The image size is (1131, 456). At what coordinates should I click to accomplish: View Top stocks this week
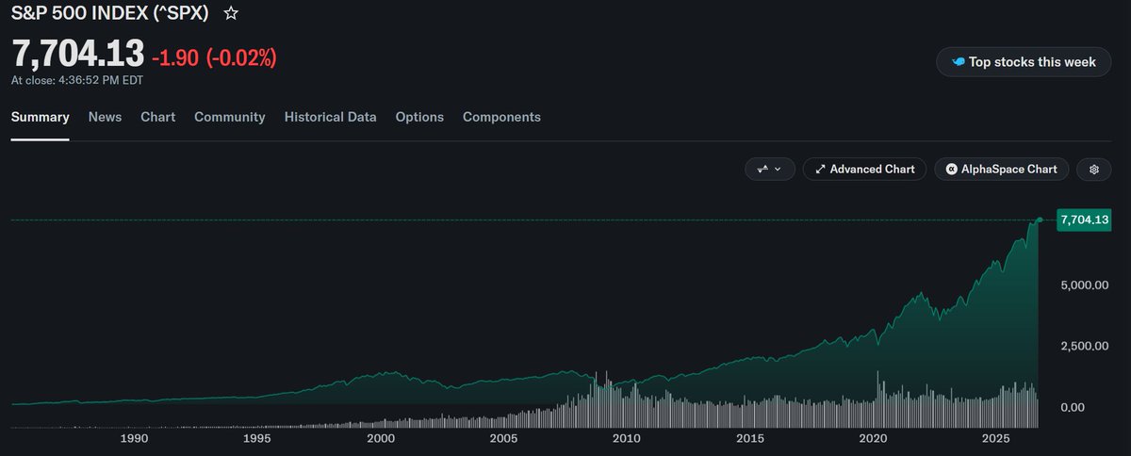coord(1024,62)
